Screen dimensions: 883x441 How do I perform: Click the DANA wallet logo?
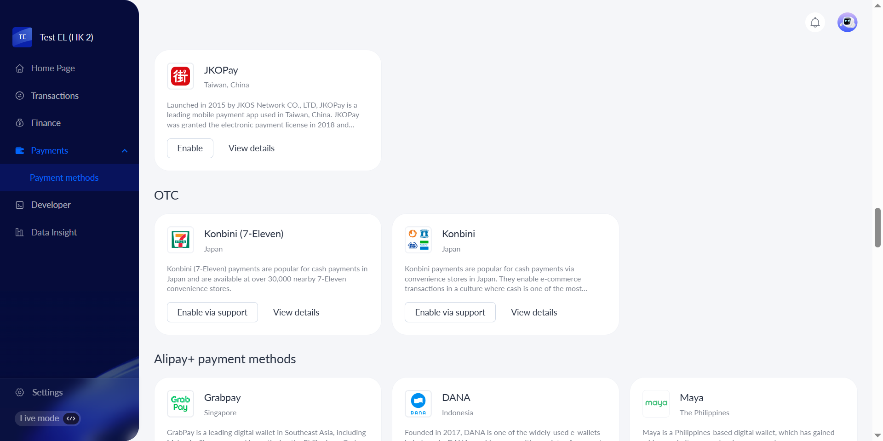pos(418,404)
